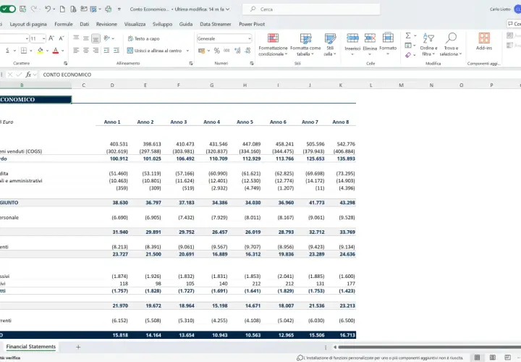Viewport: 521px width, 362px height.
Task: Apply the yellow fill color bucket
Action: [41, 51]
